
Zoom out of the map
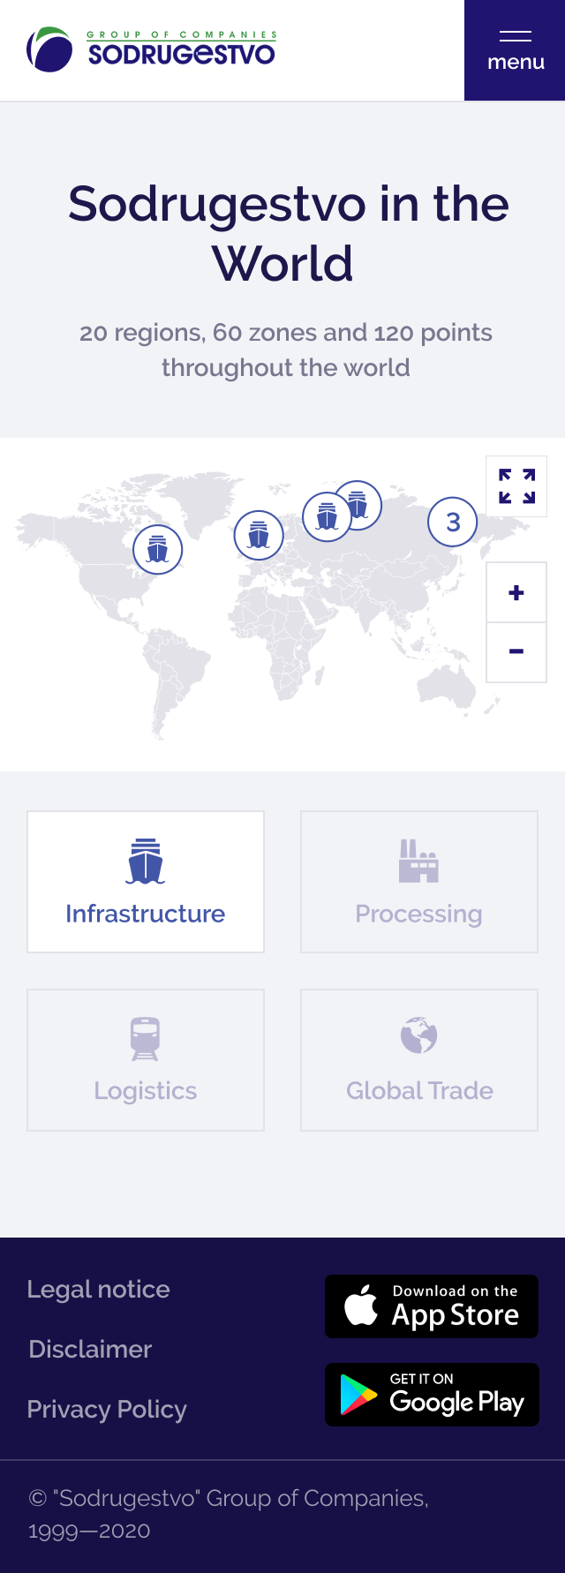516,652
